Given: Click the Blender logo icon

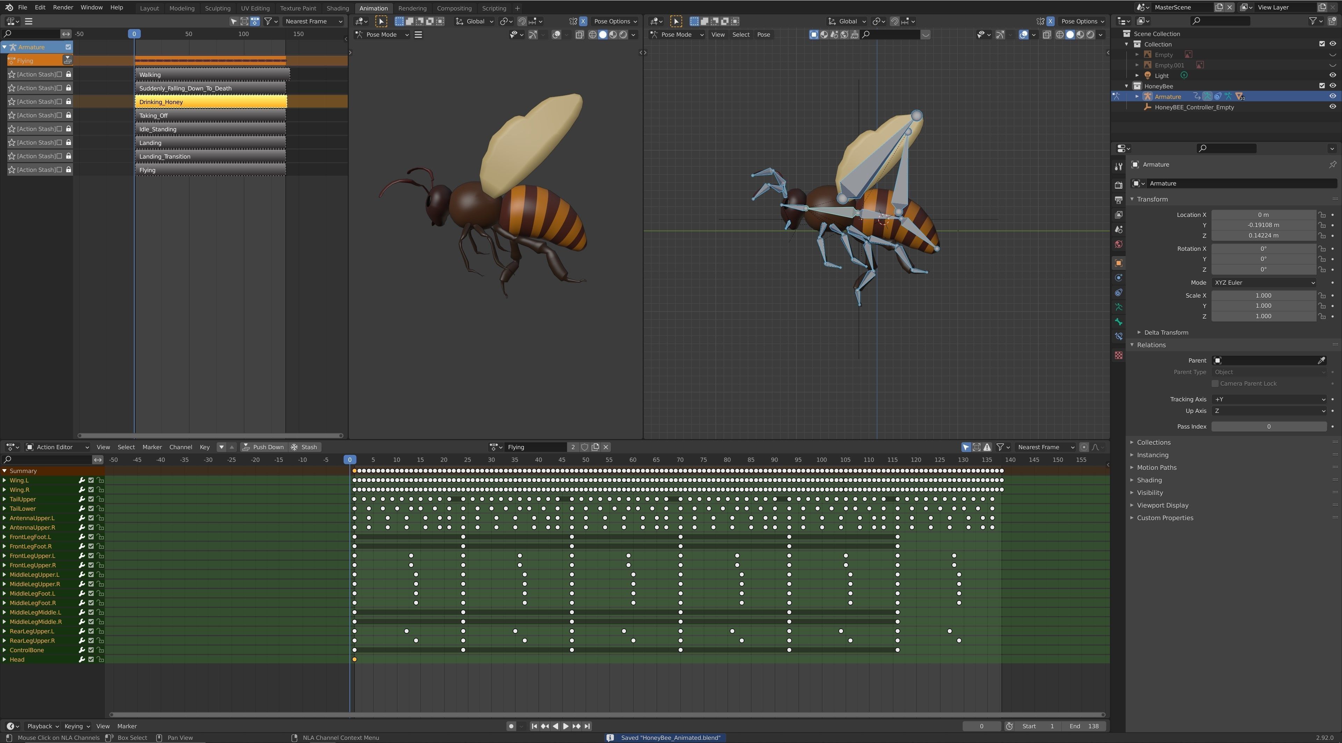Looking at the screenshot, I should point(9,7).
